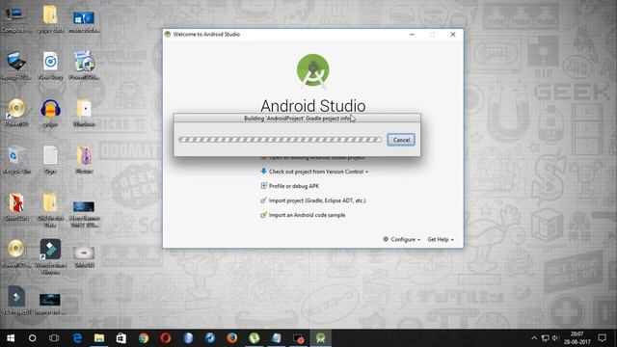Open the Get Help dropdown
This screenshot has height=347, width=617.
pos(441,239)
